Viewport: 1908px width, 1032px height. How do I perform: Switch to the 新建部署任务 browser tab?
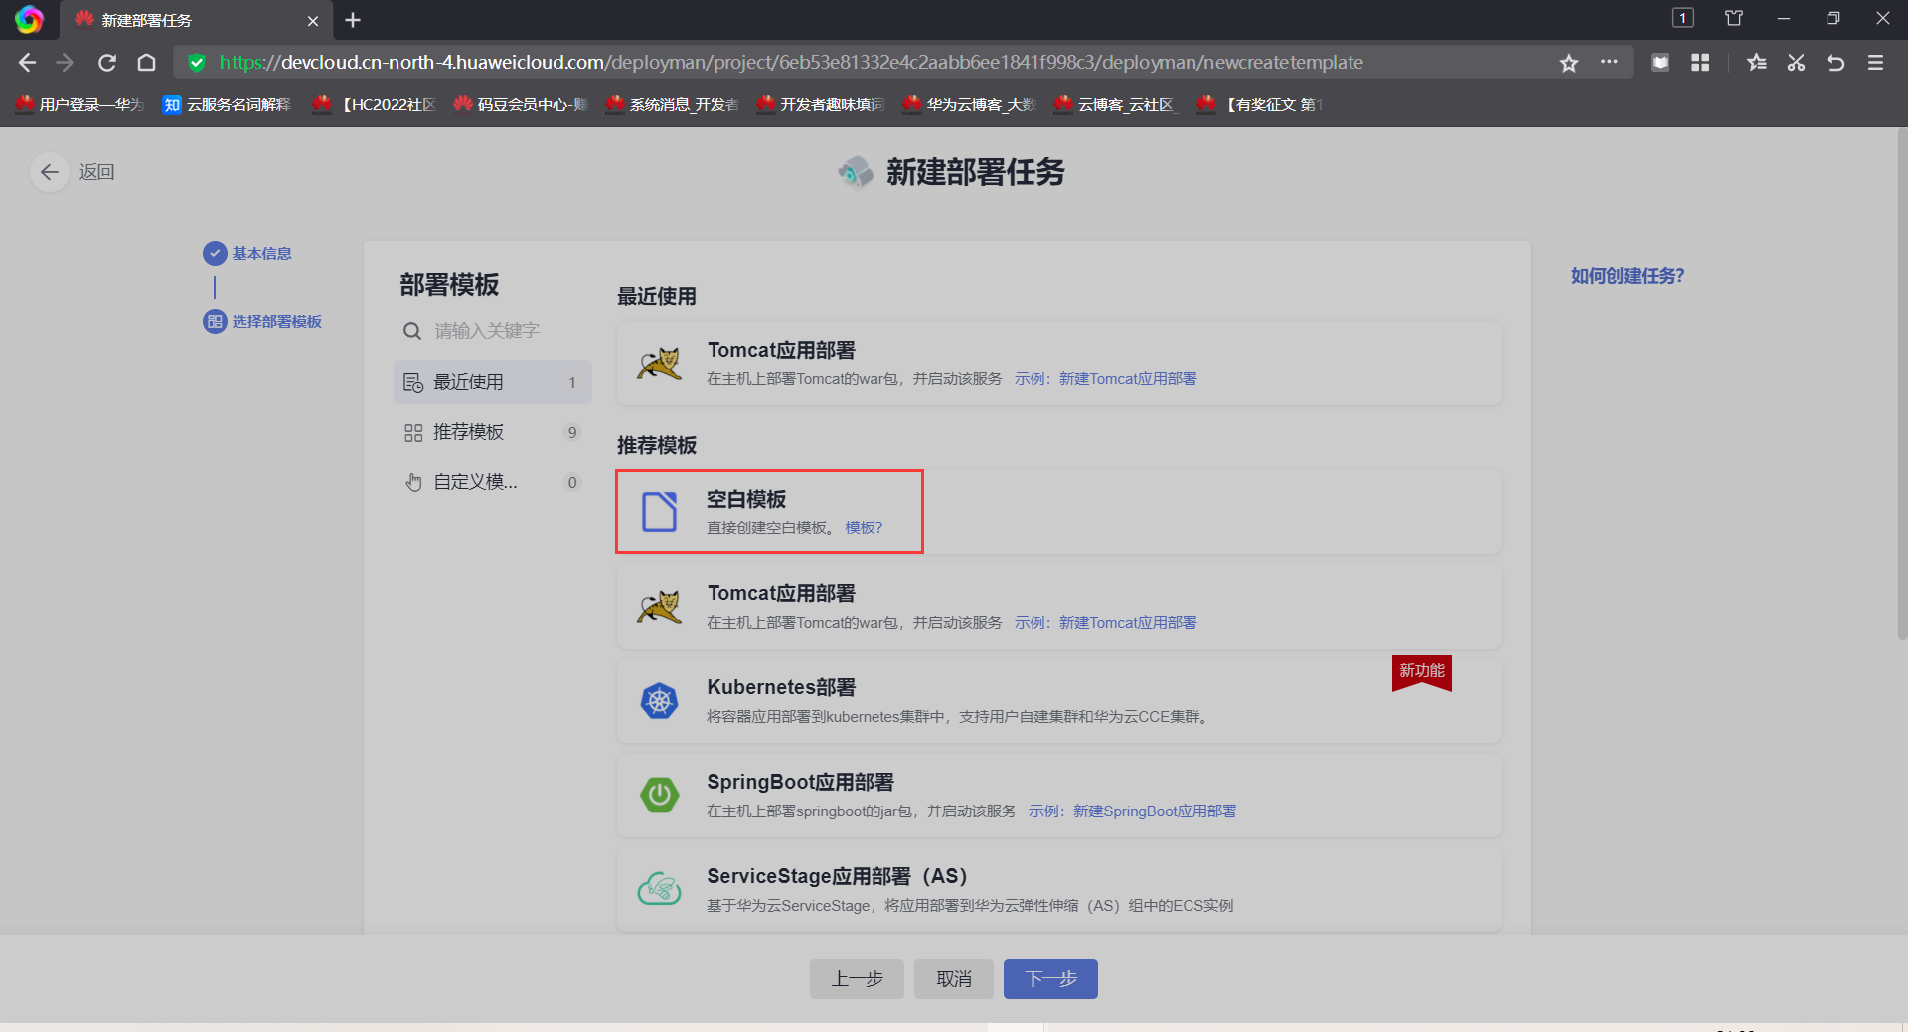point(196,20)
